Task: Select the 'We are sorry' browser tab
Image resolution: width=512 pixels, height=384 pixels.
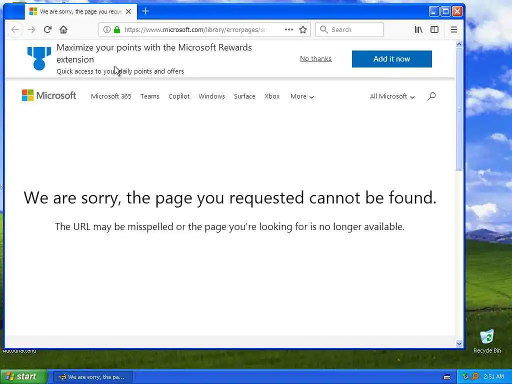Action: 81,11
